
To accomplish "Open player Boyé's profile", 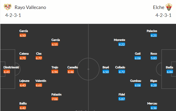I will [x=106, y=67].
